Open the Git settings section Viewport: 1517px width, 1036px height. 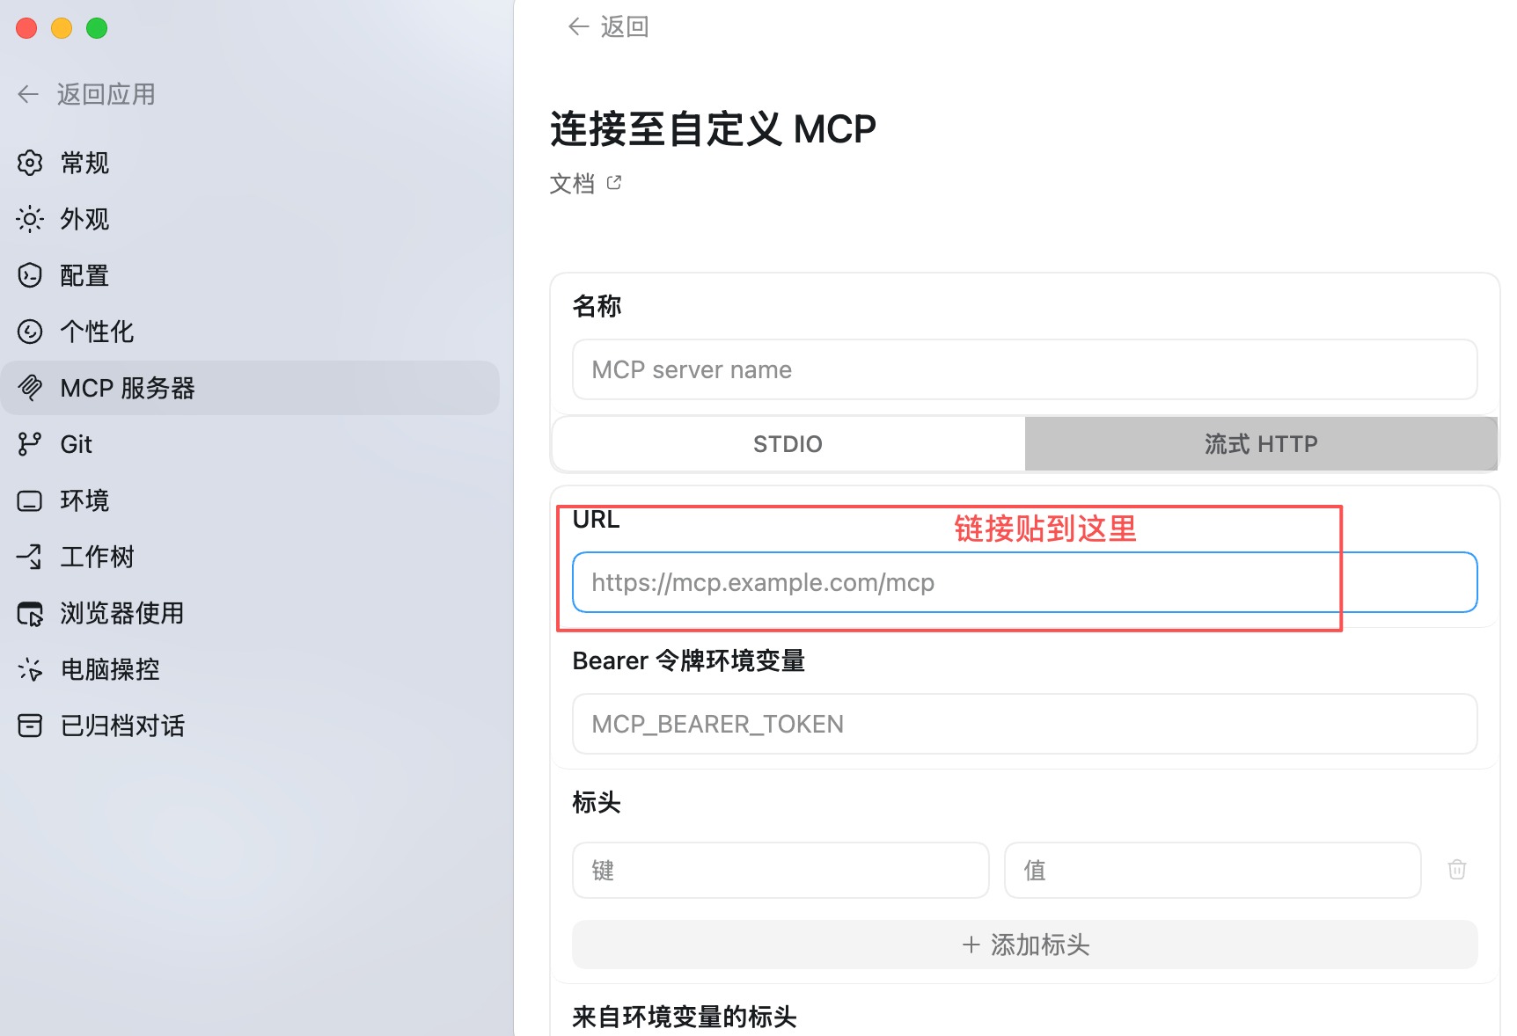(x=250, y=444)
